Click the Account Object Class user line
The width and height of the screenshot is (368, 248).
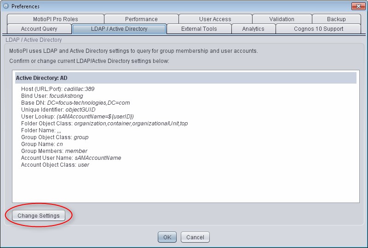55,165
